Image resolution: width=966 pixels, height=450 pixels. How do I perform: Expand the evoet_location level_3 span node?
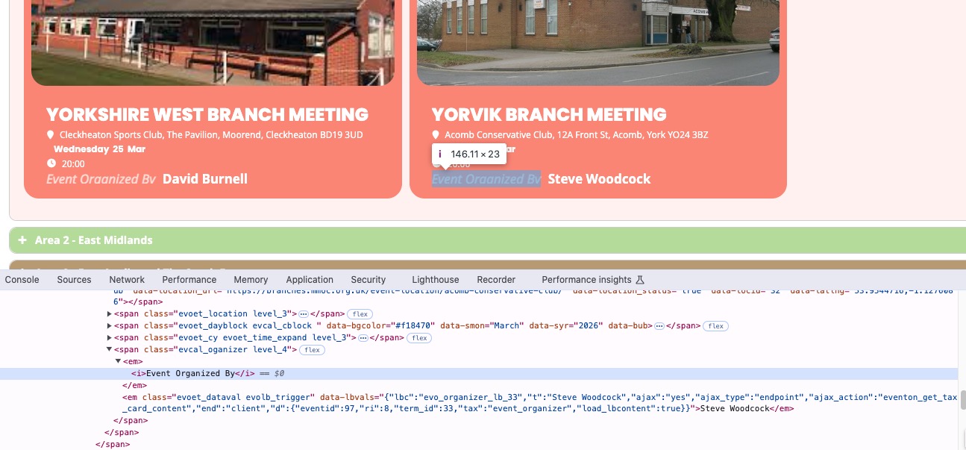pos(110,314)
